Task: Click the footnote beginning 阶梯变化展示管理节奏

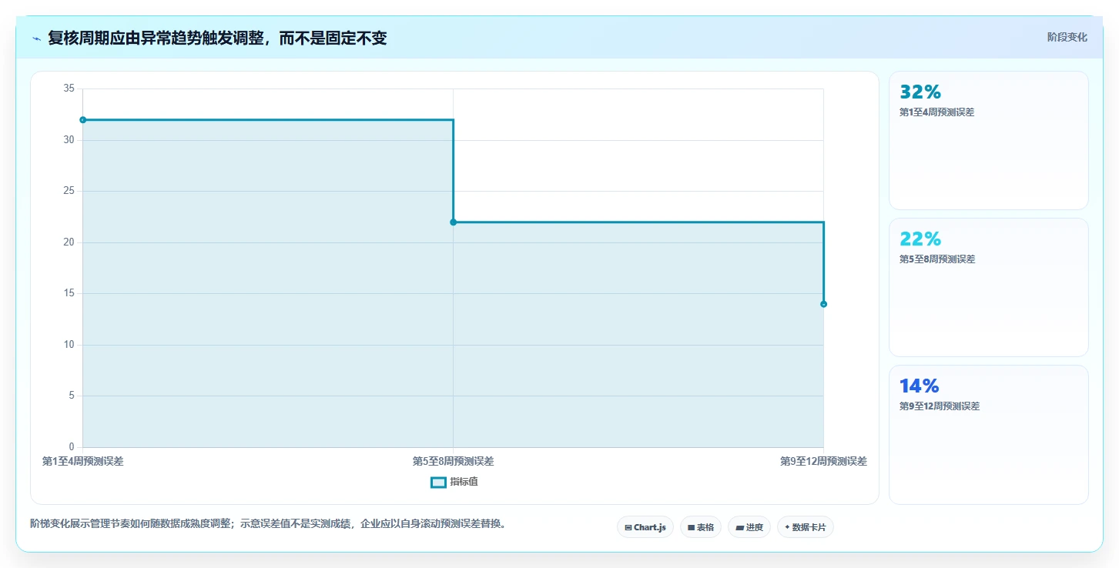Action: click(x=268, y=524)
